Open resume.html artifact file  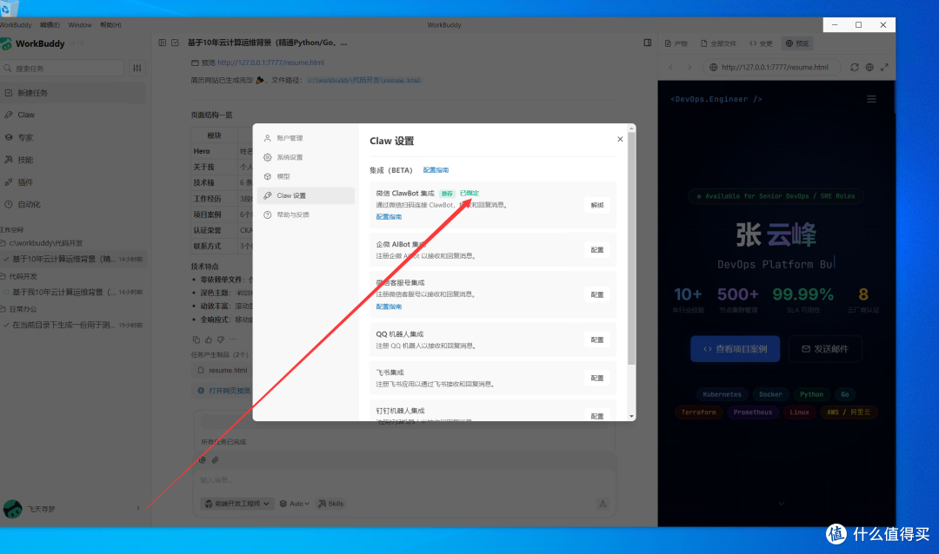[223, 370]
